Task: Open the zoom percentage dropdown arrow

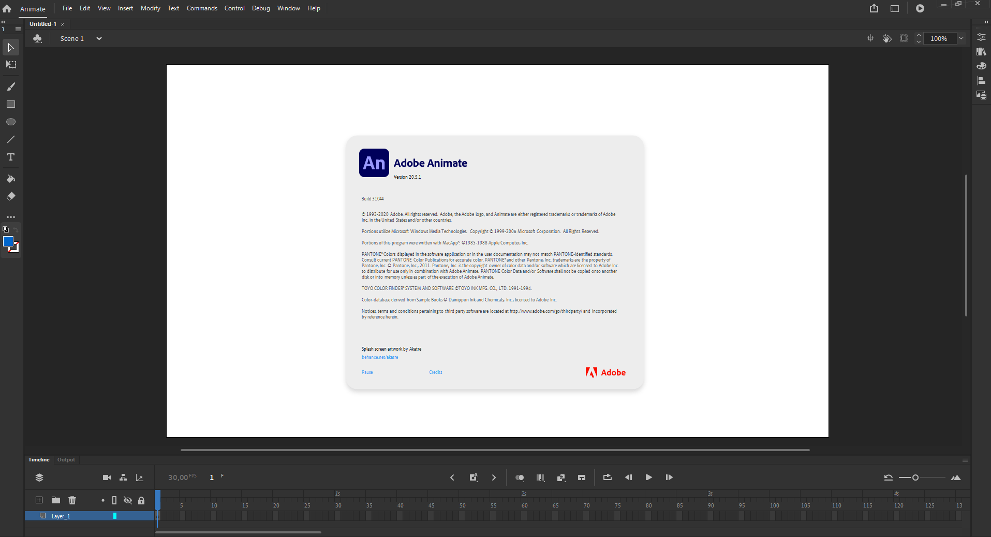Action: click(961, 38)
